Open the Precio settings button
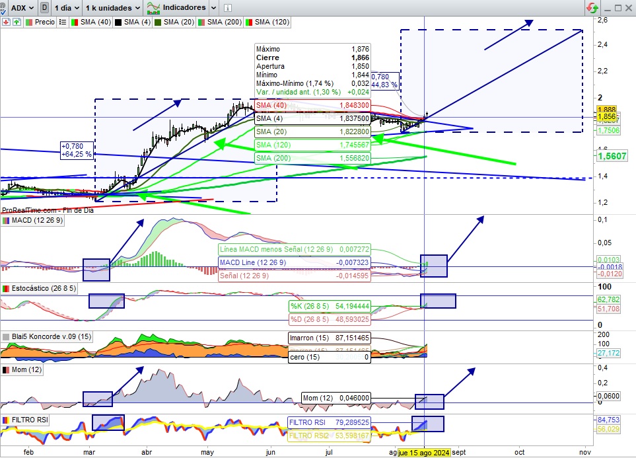The image size is (636, 458). (40, 22)
